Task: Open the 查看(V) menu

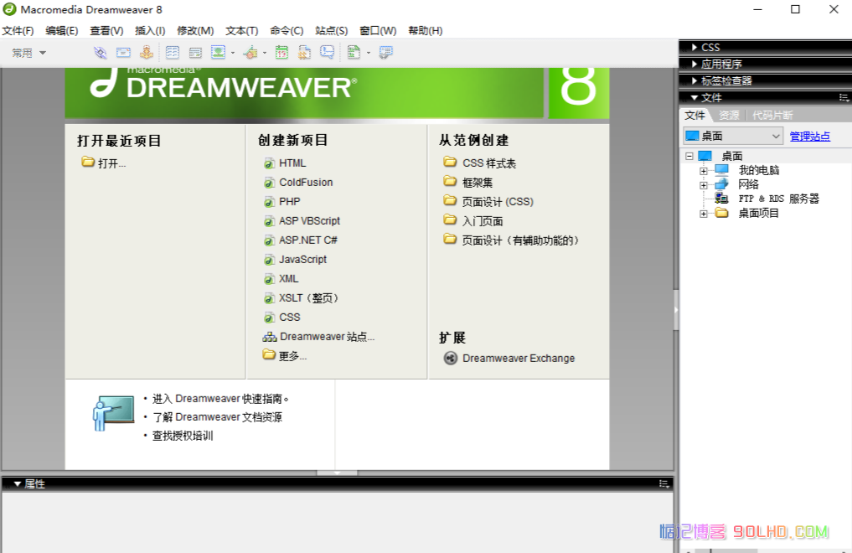Action: pos(106,31)
